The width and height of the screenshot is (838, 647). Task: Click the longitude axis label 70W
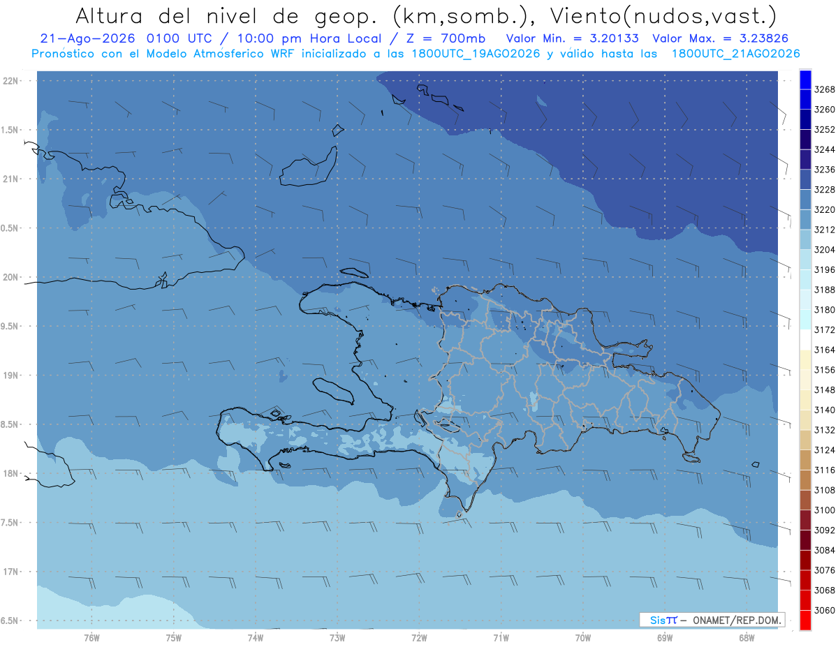tap(583, 637)
